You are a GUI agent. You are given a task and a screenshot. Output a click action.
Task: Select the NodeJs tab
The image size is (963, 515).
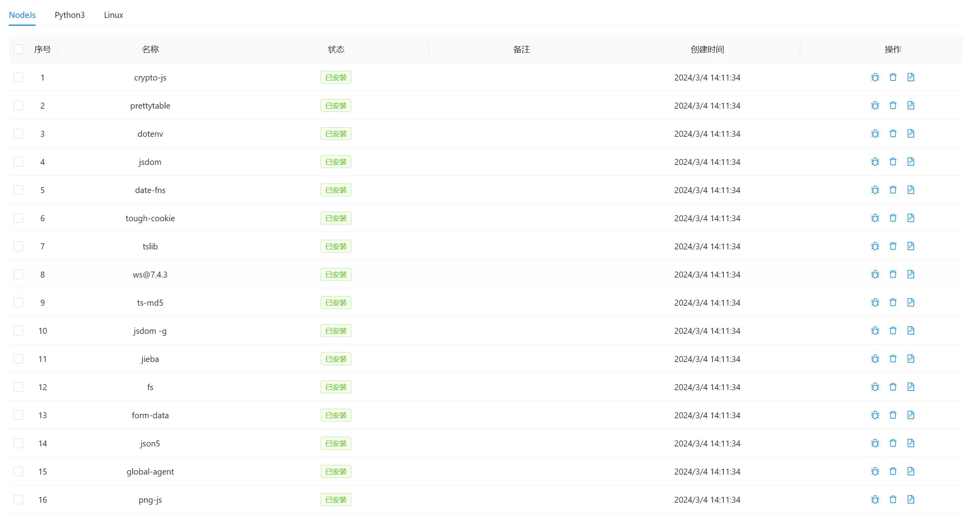22,15
